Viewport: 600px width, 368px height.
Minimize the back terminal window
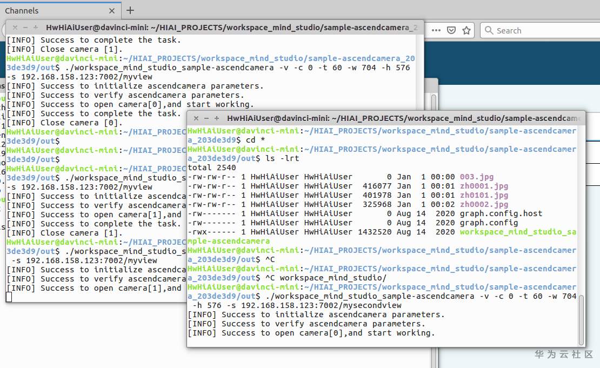pyautogui.click(x=25, y=28)
